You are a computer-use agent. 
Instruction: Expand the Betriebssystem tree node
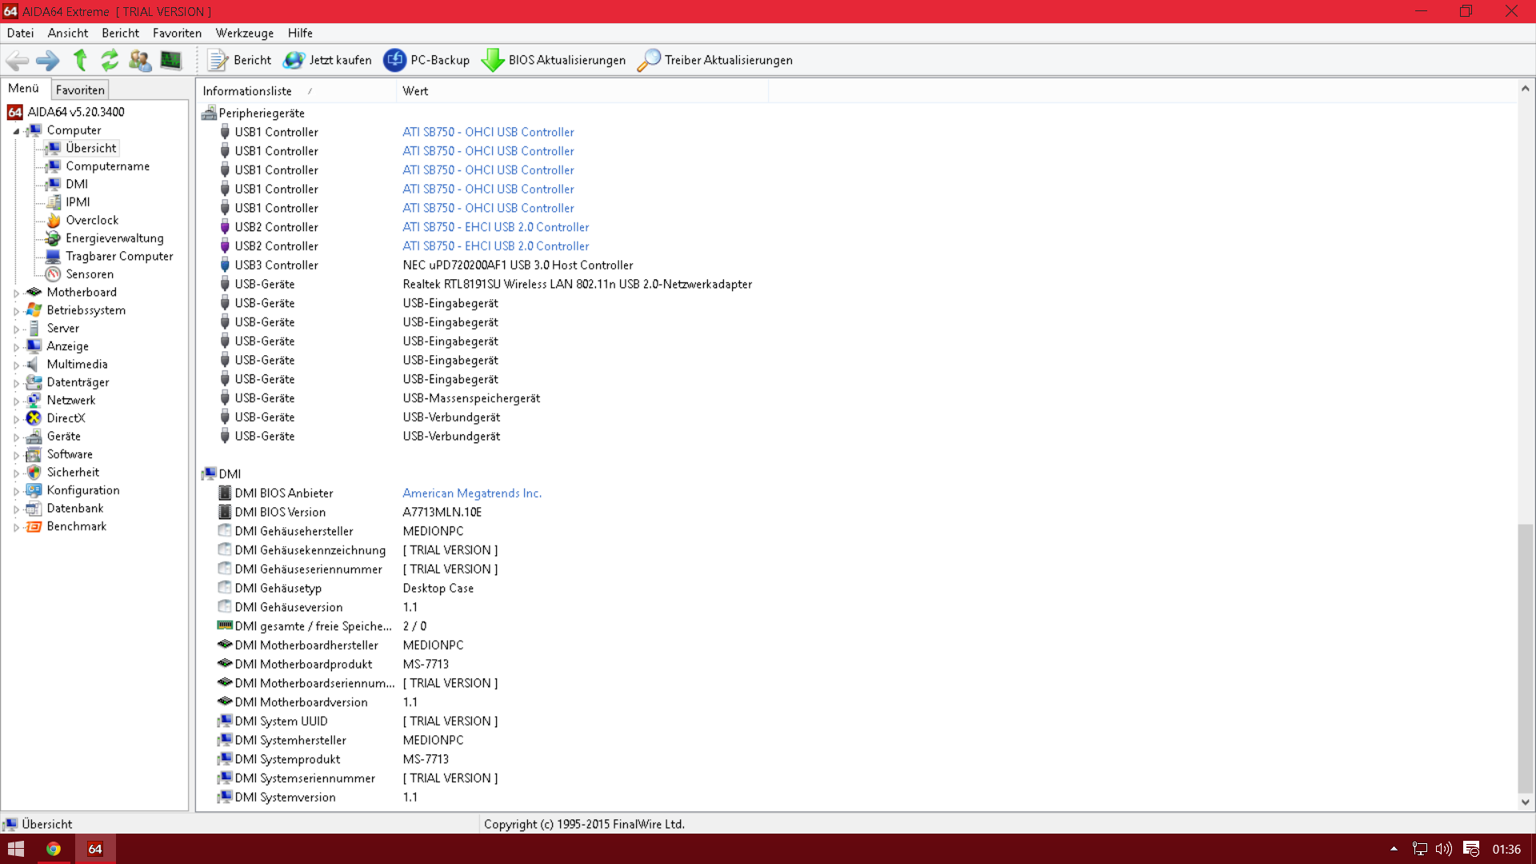(16, 311)
